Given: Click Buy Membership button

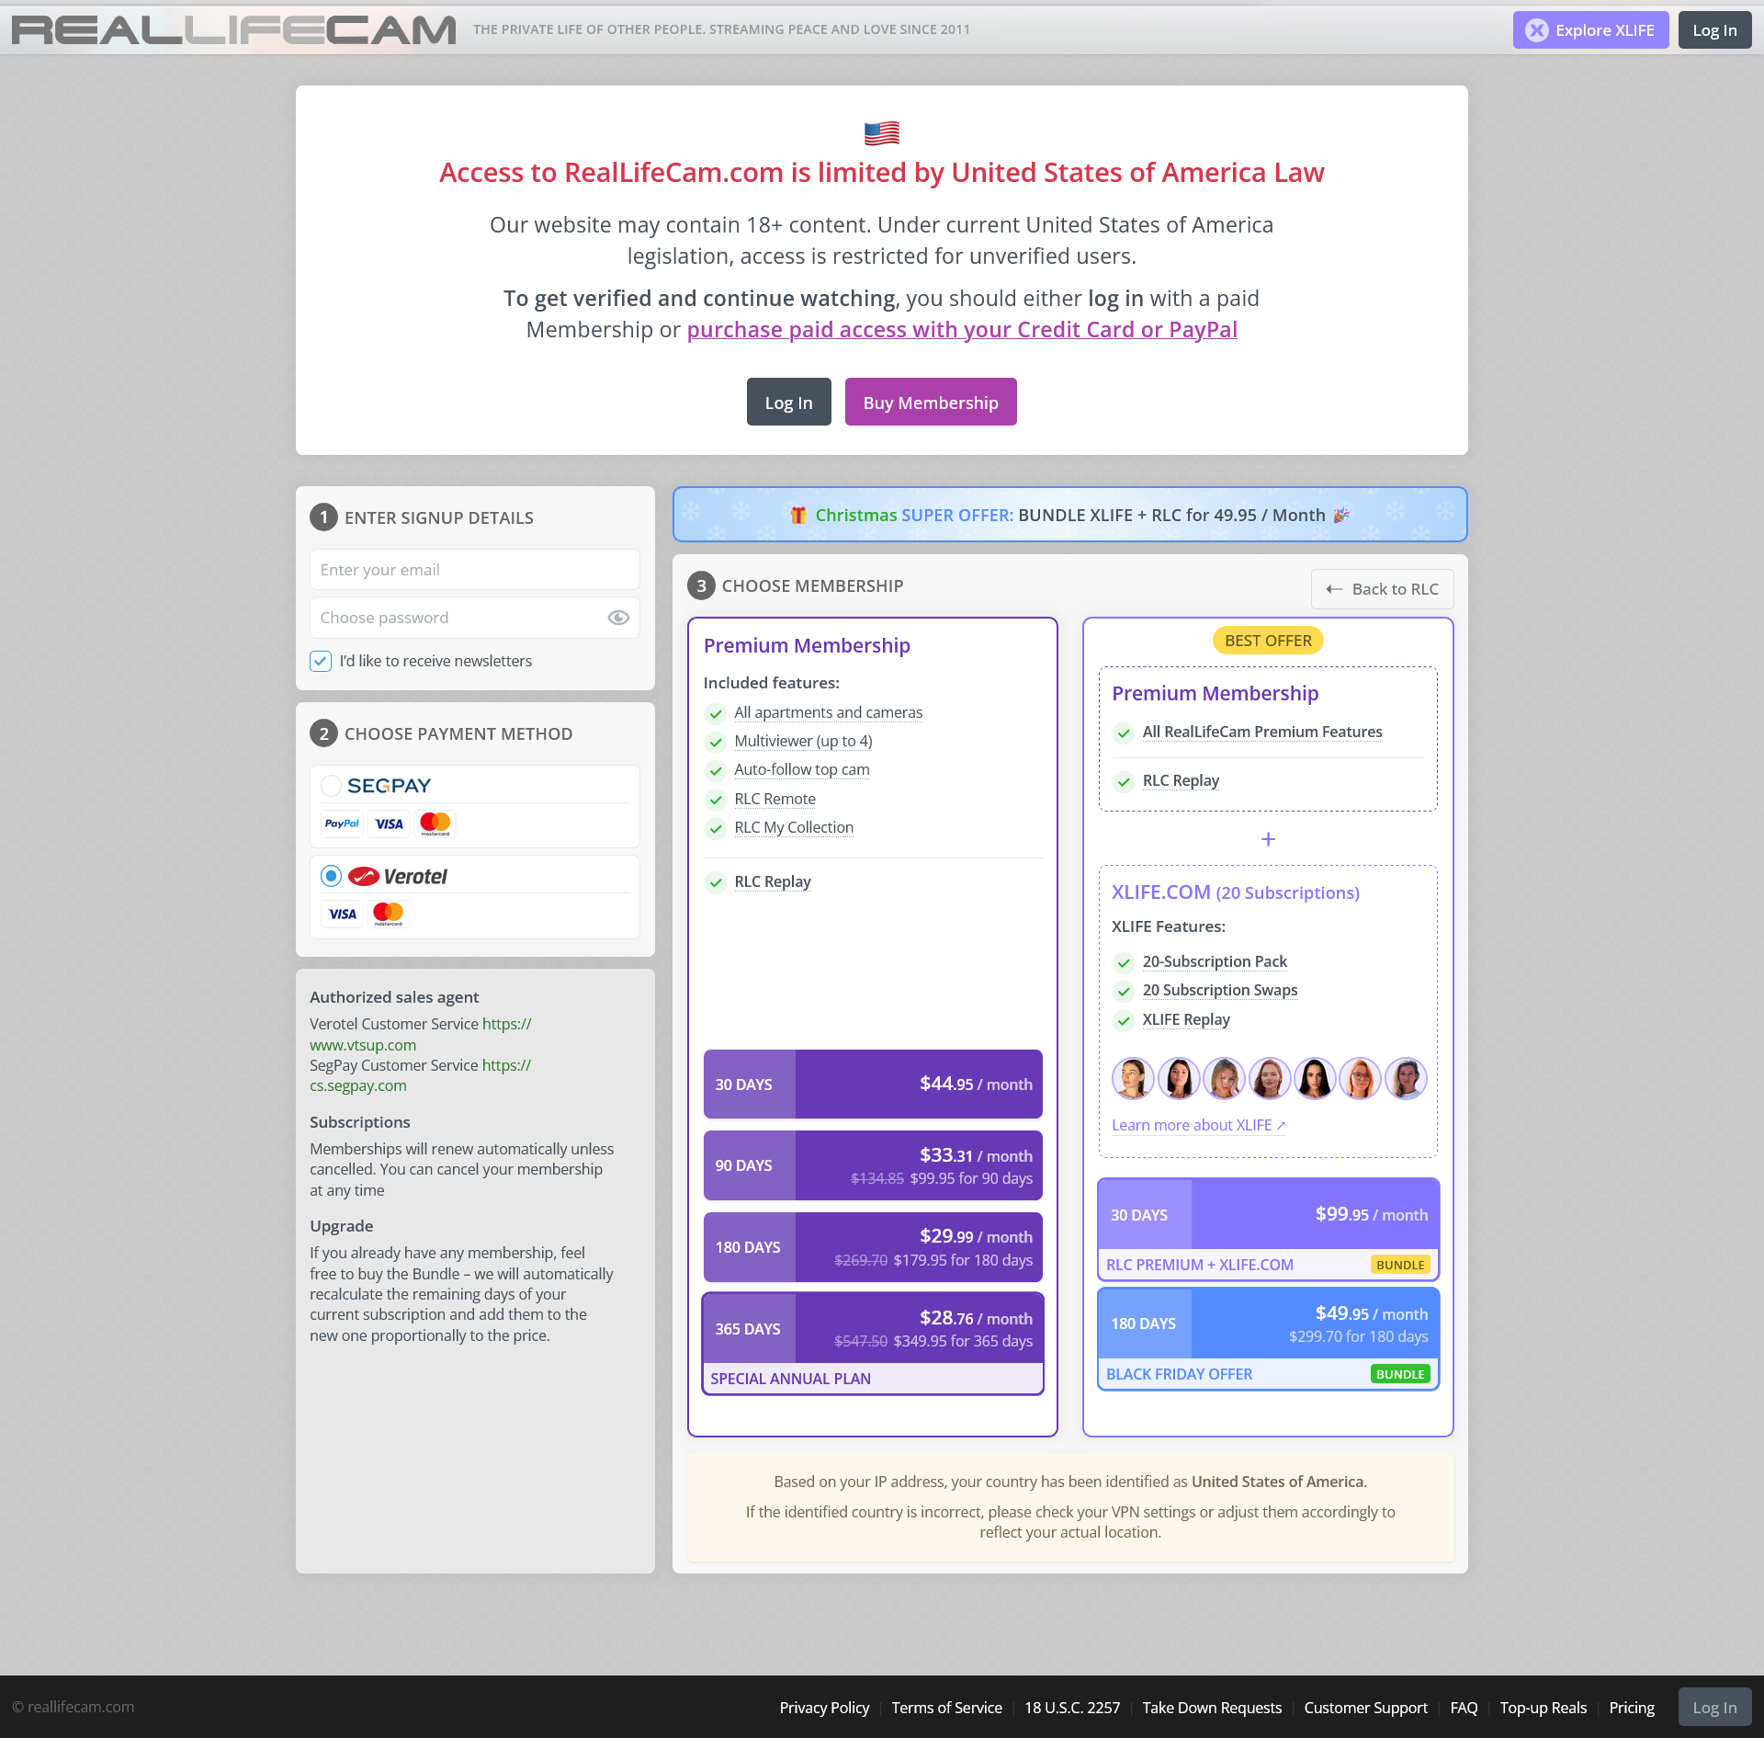Looking at the screenshot, I should pos(930,403).
